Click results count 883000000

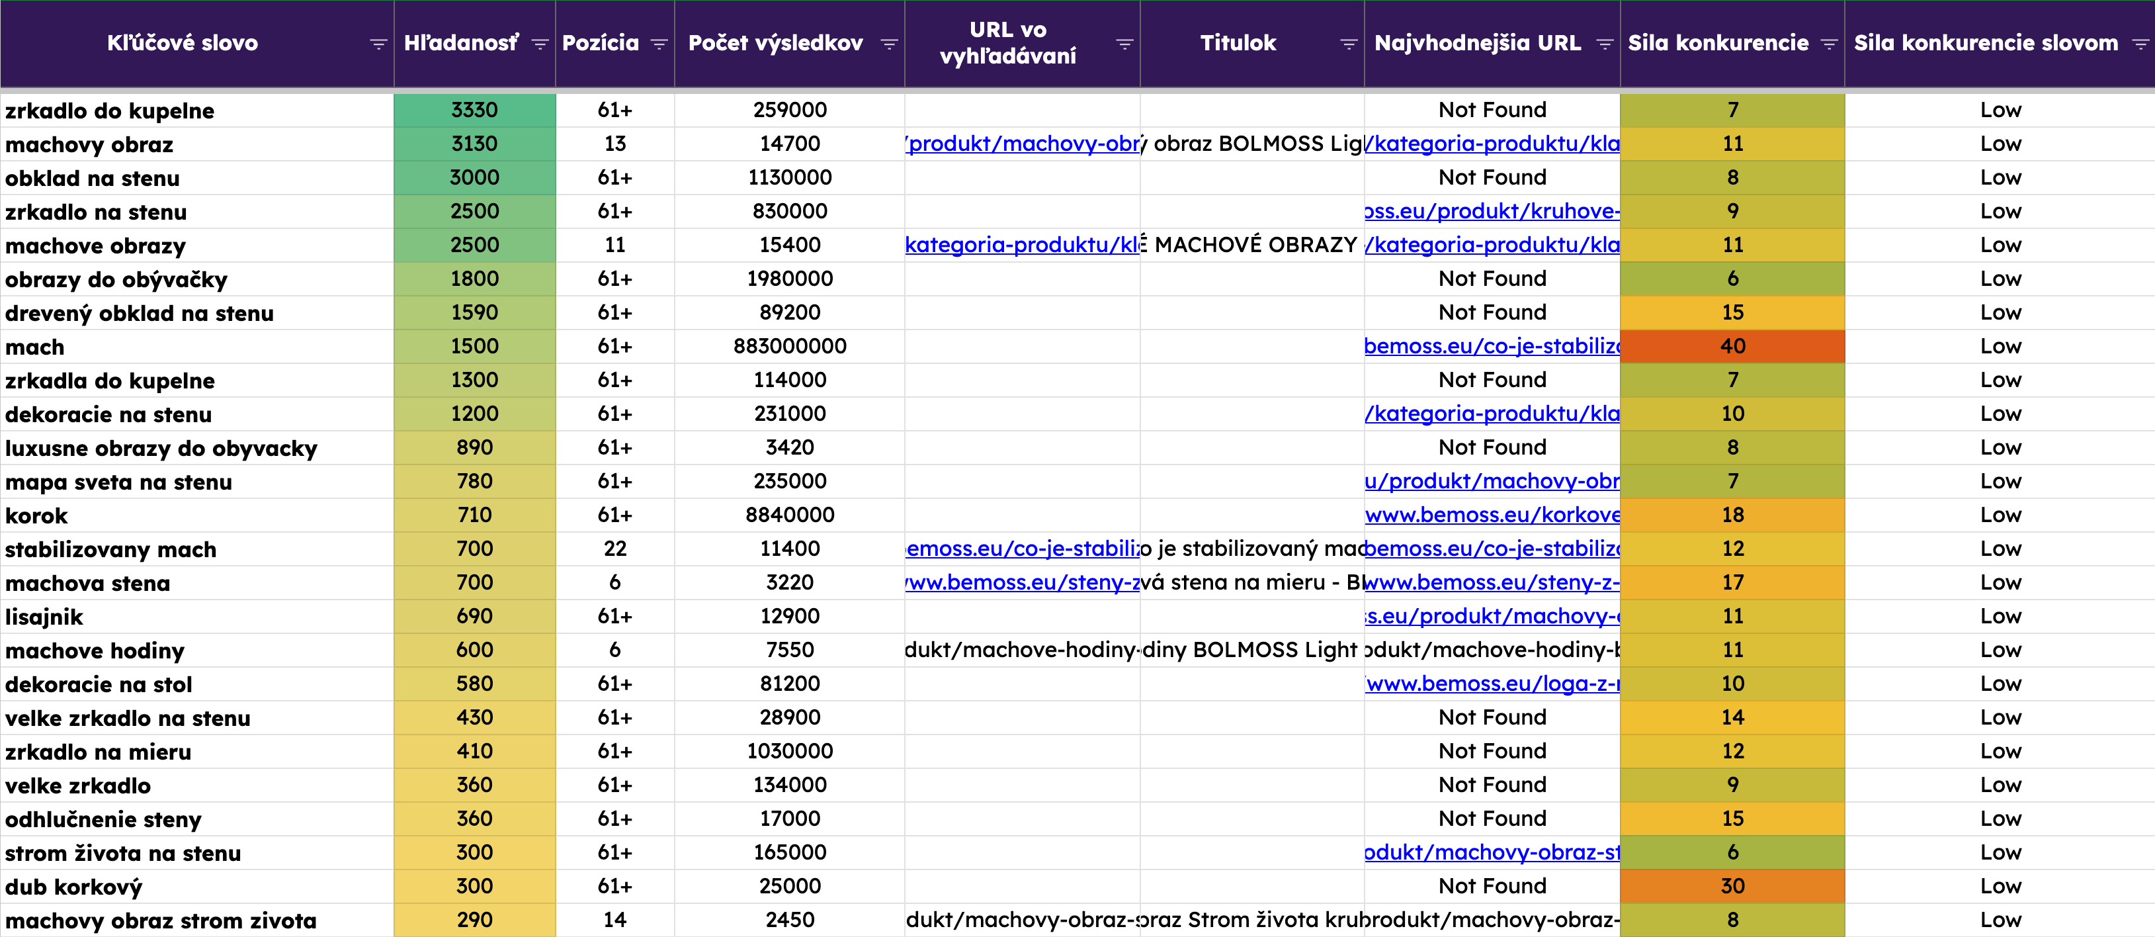pos(790,346)
